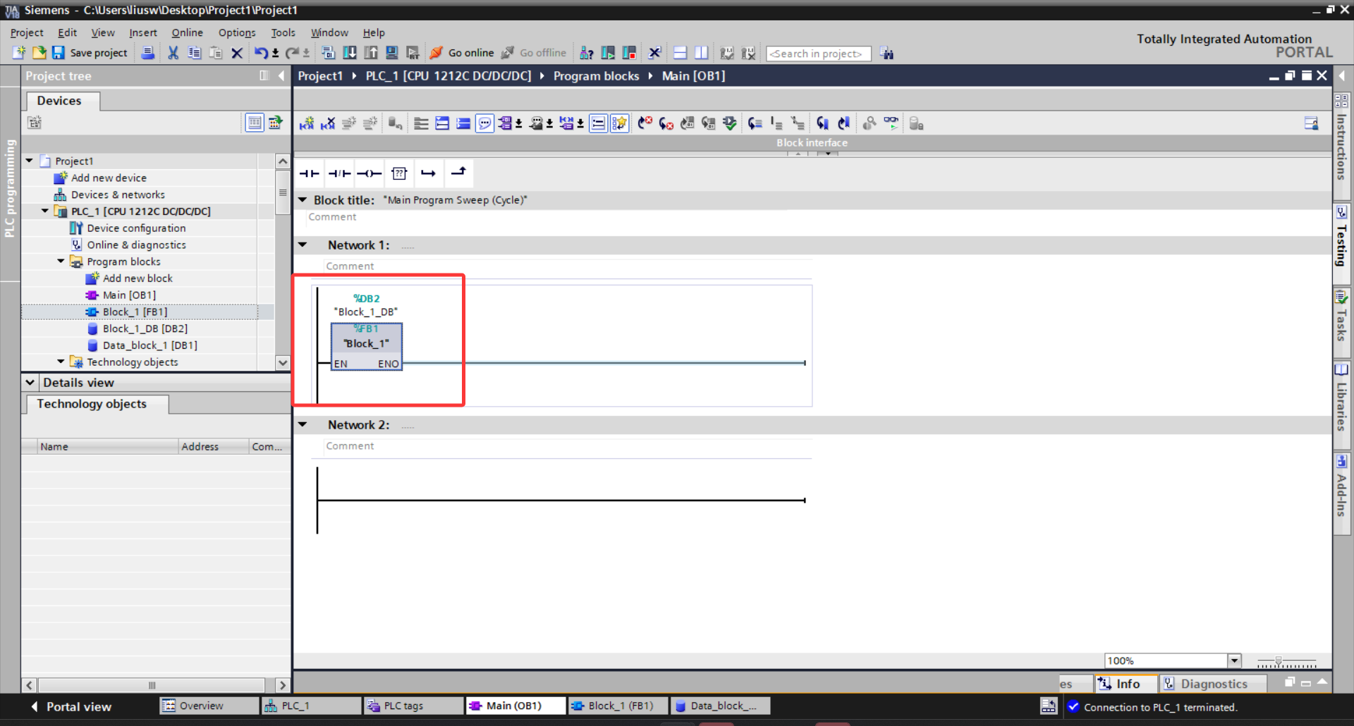Open the Project menu
Viewport: 1354px width, 726px height.
click(x=27, y=32)
